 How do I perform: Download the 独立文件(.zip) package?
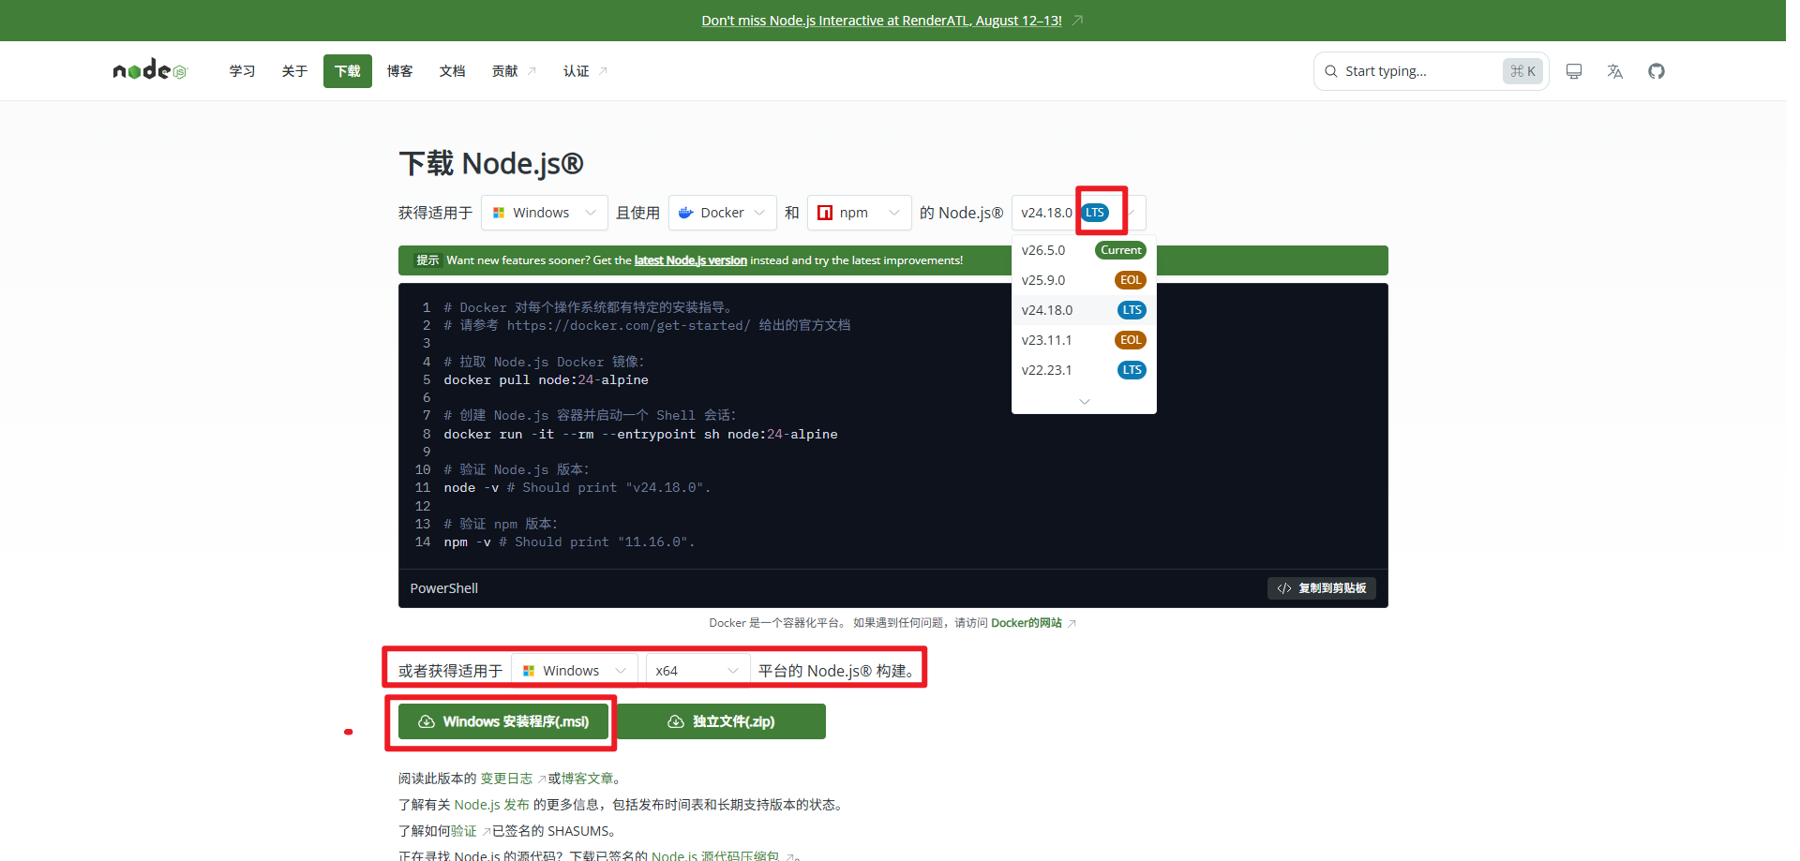(x=721, y=721)
